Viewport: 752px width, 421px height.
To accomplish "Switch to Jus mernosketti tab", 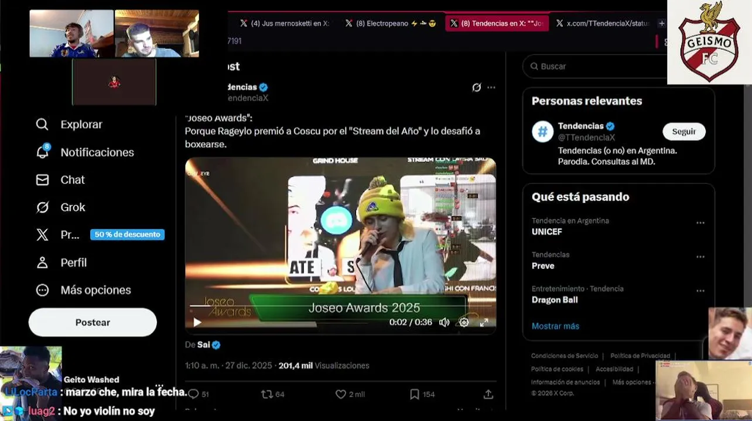I will click(285, 23).
